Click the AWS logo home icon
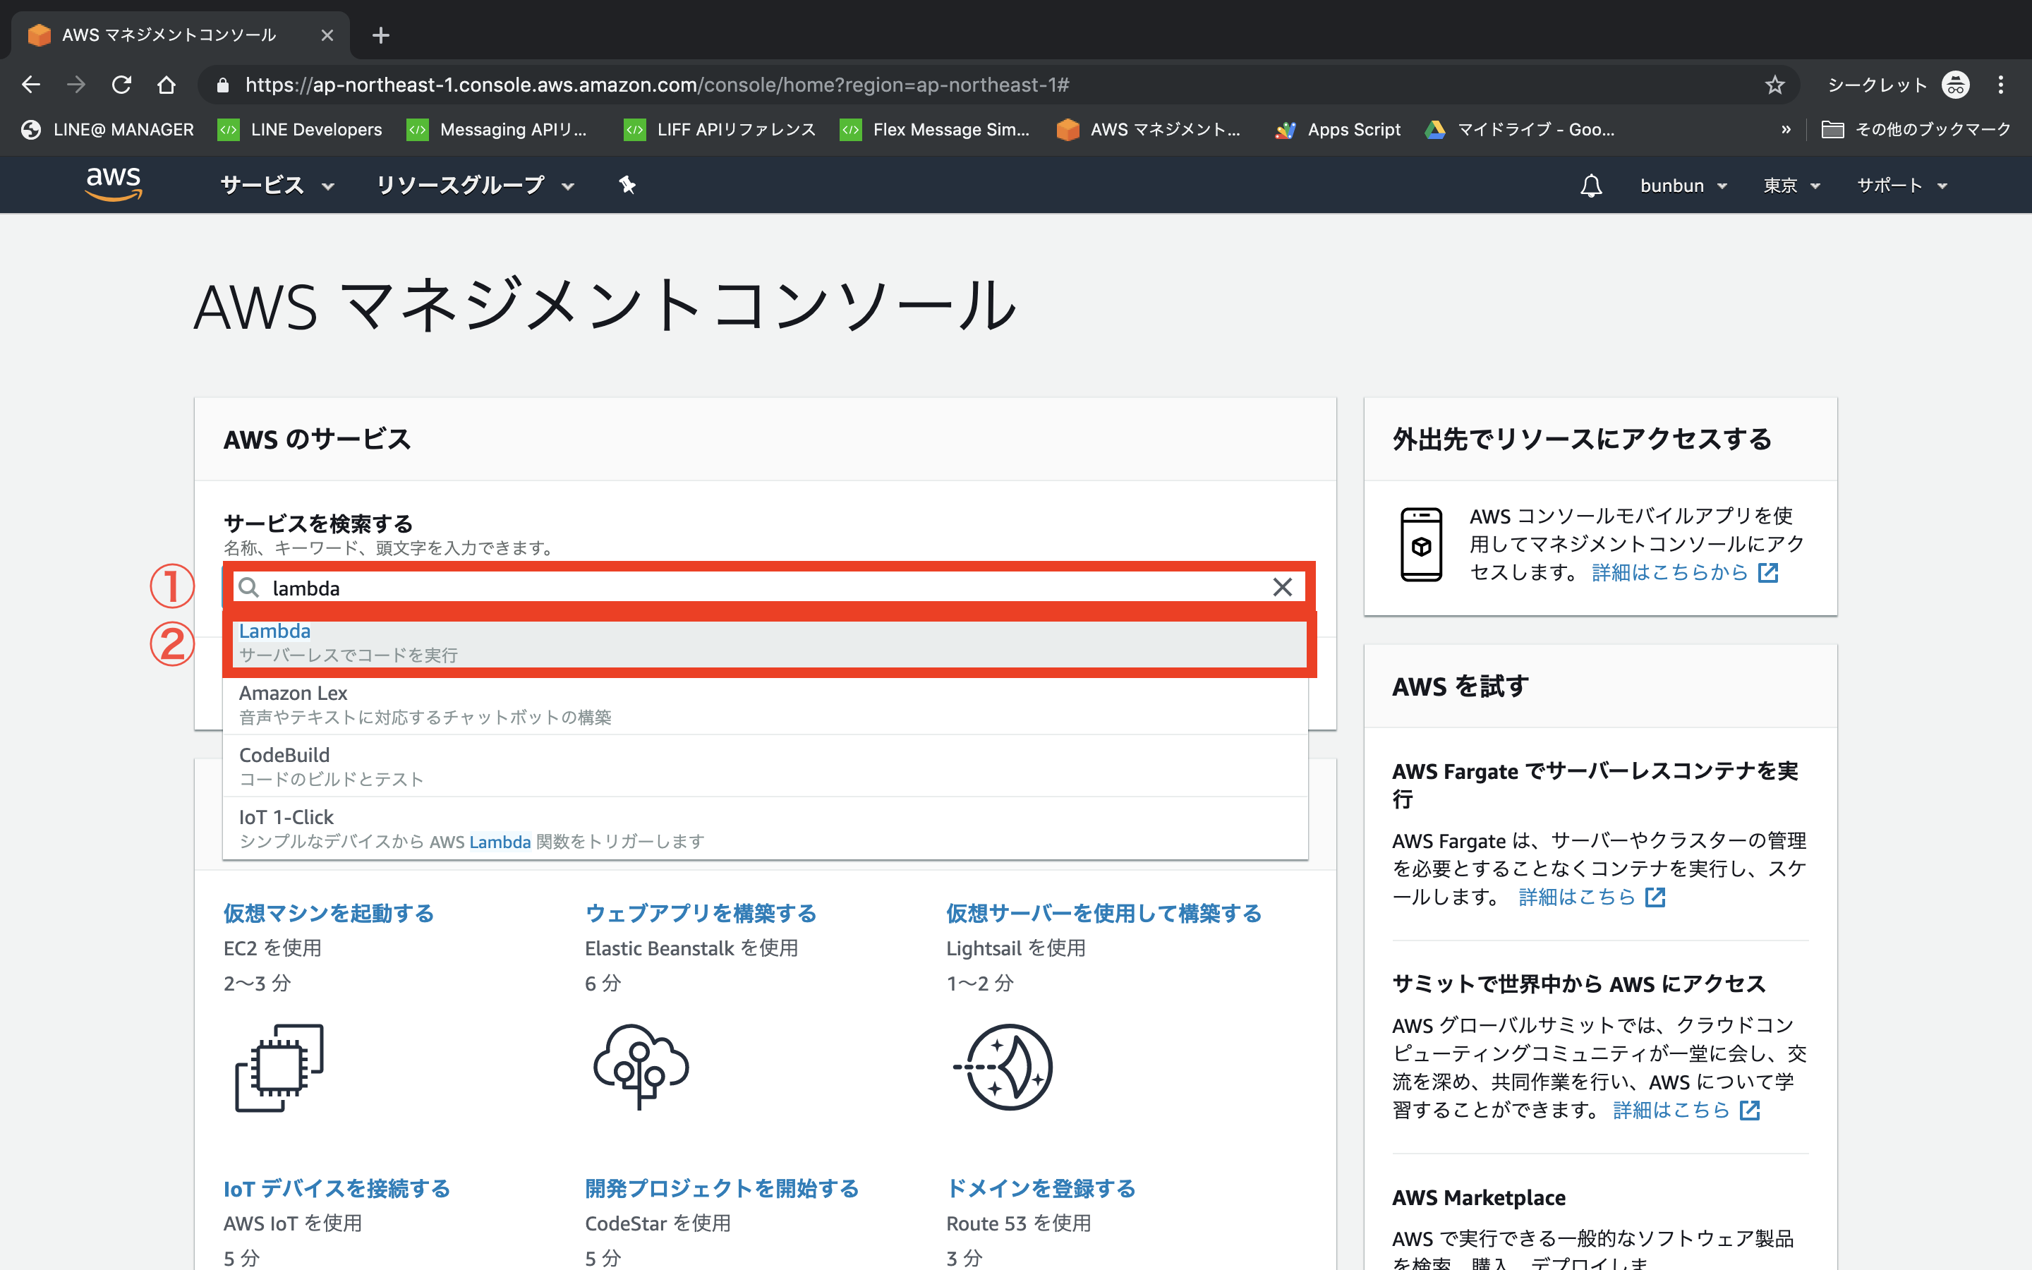 114,184
